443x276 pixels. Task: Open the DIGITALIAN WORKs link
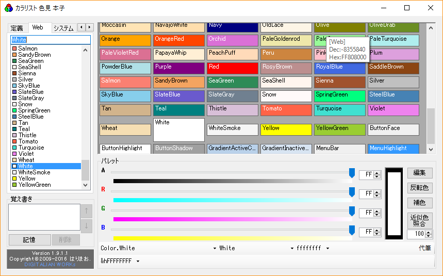(50, 265)
